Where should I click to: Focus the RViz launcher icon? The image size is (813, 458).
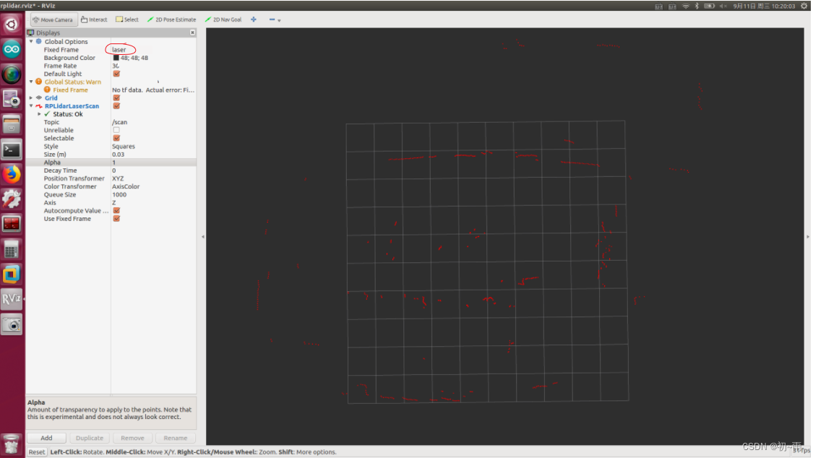tap(12, 300)
